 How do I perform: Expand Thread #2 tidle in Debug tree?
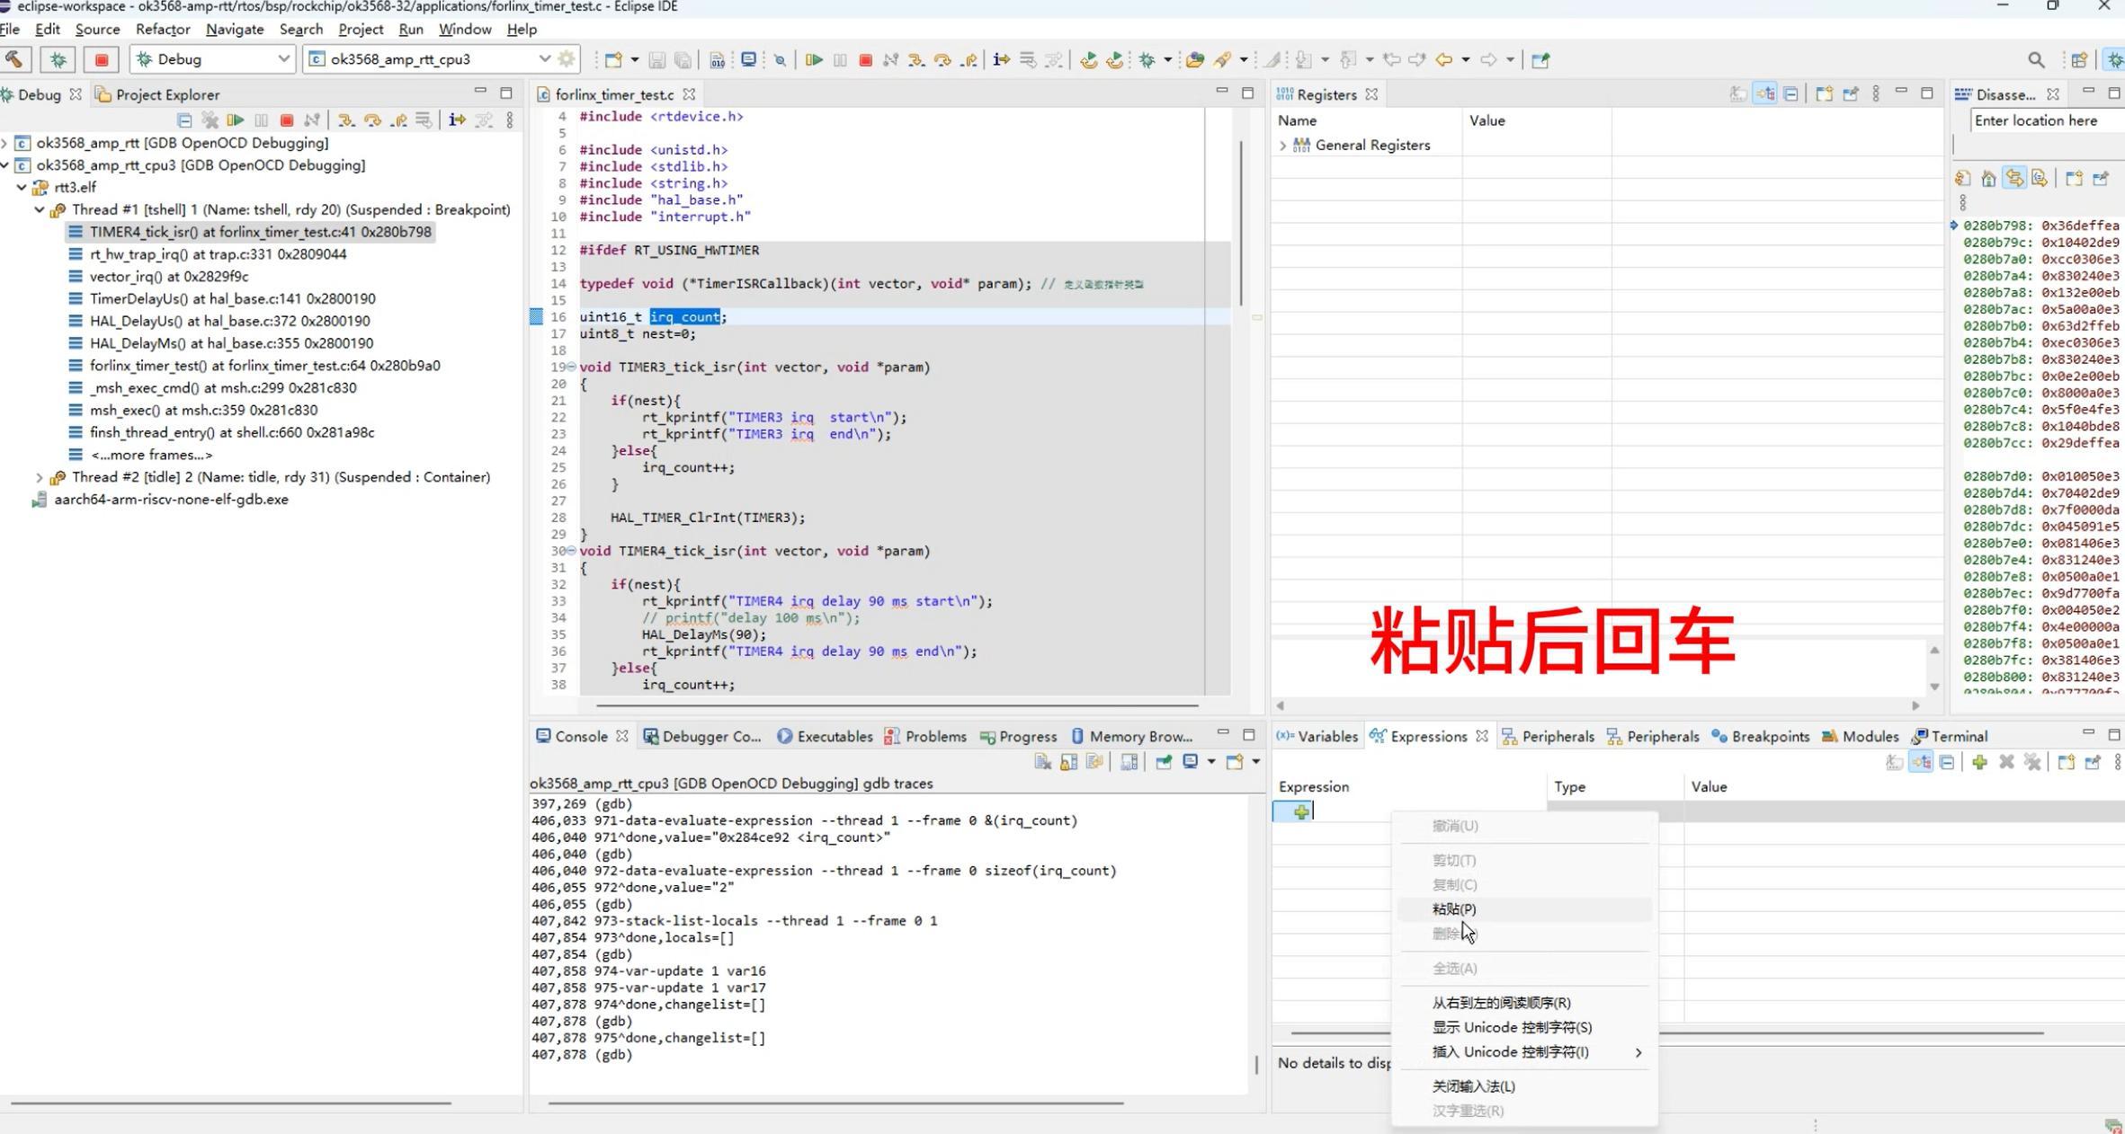click(x=40, y=477)
